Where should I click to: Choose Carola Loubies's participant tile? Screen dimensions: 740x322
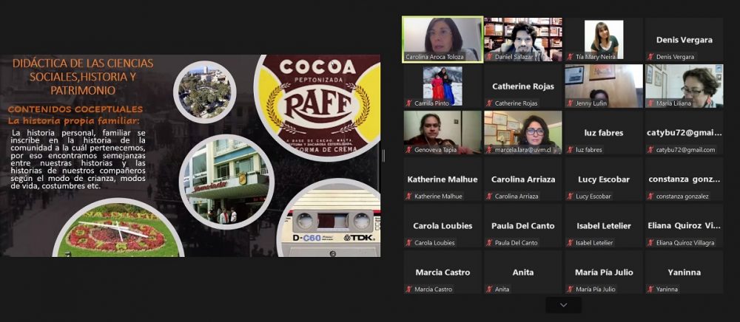click(443, 226)
